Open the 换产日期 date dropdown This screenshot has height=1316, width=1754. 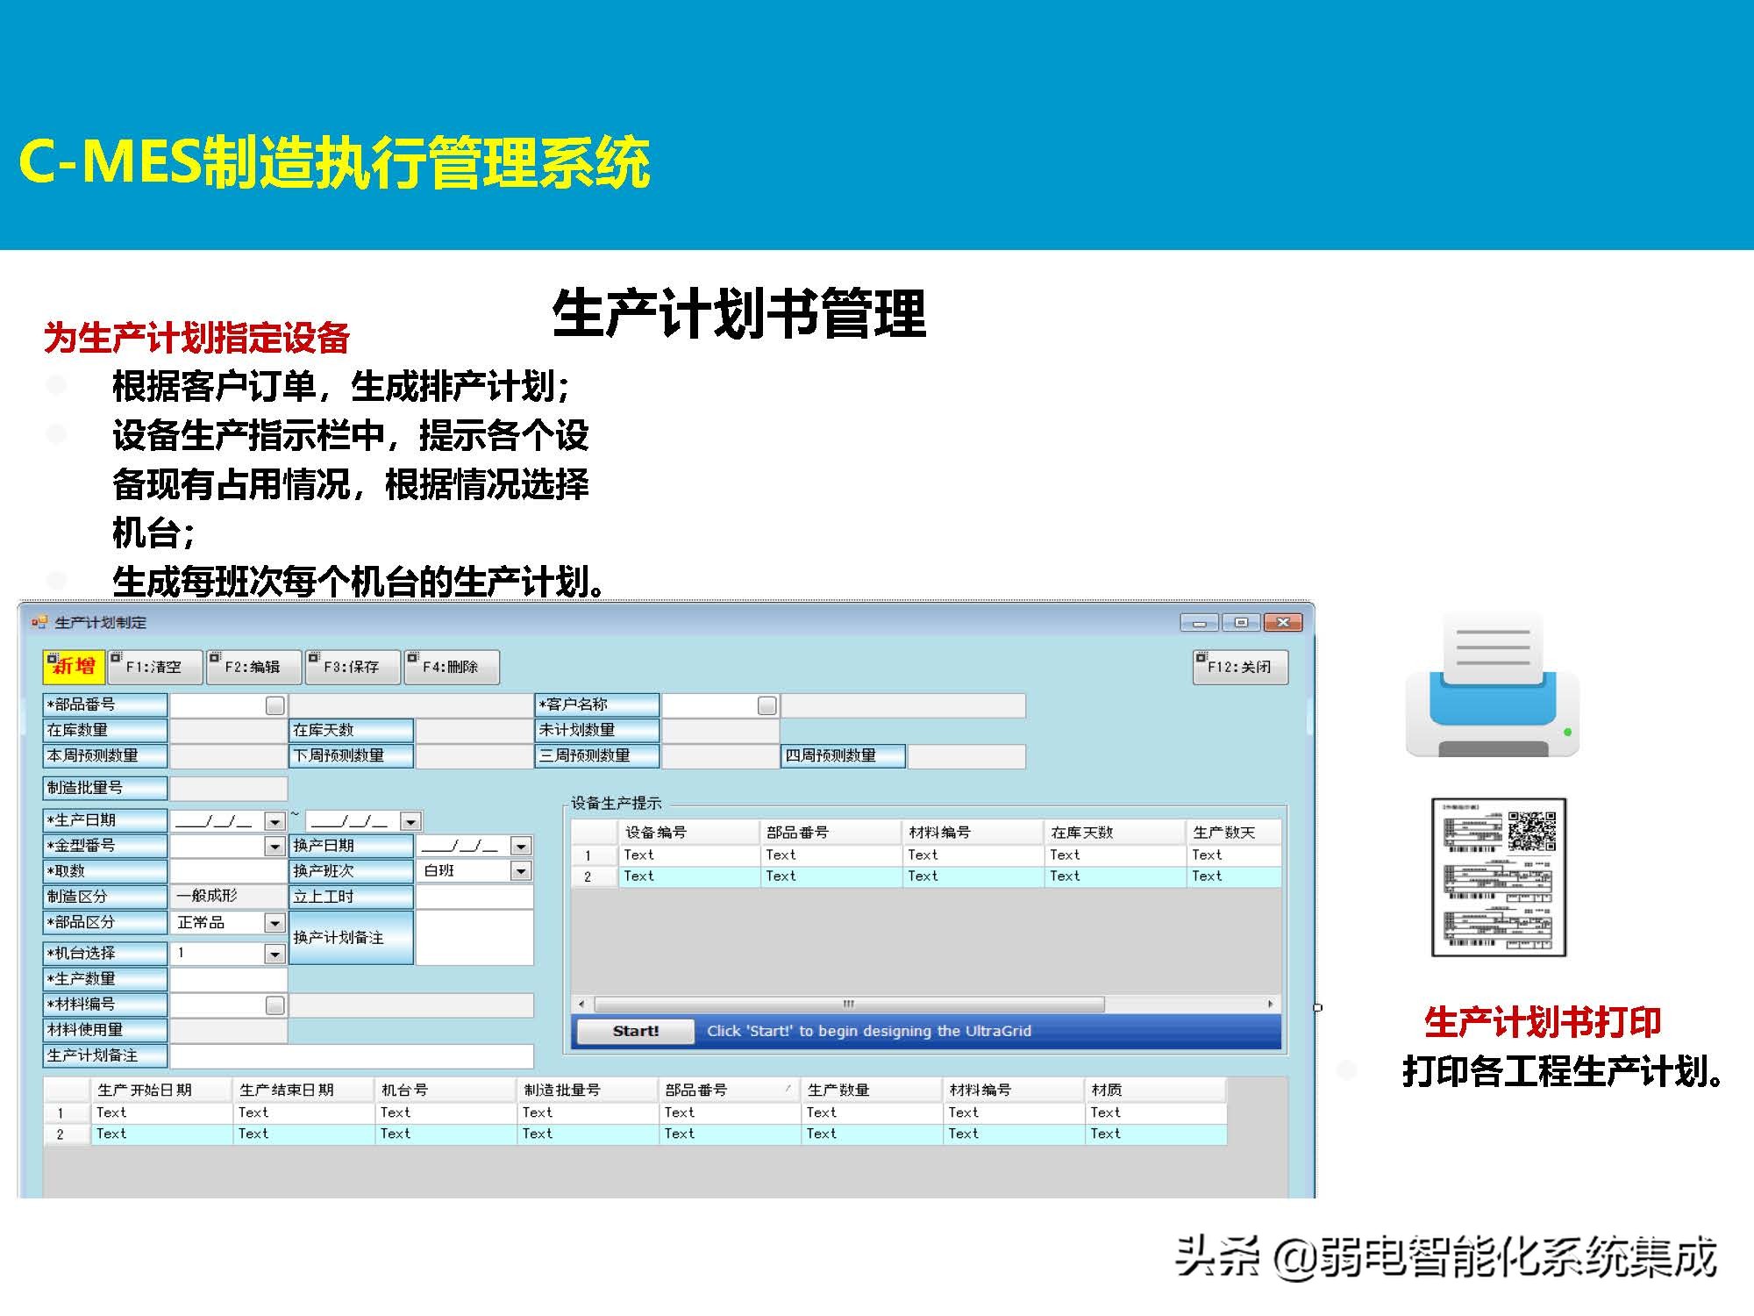coord(521,847)
